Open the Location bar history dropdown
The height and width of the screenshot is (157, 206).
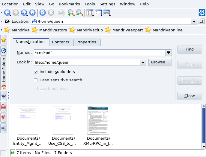click(x=194, y=22)
